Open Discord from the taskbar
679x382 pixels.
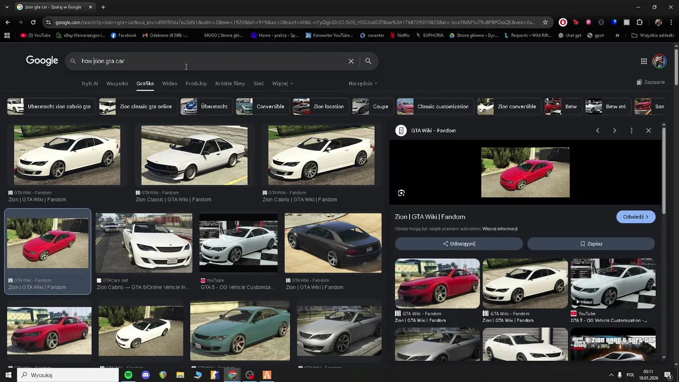(x=146, y=375)
